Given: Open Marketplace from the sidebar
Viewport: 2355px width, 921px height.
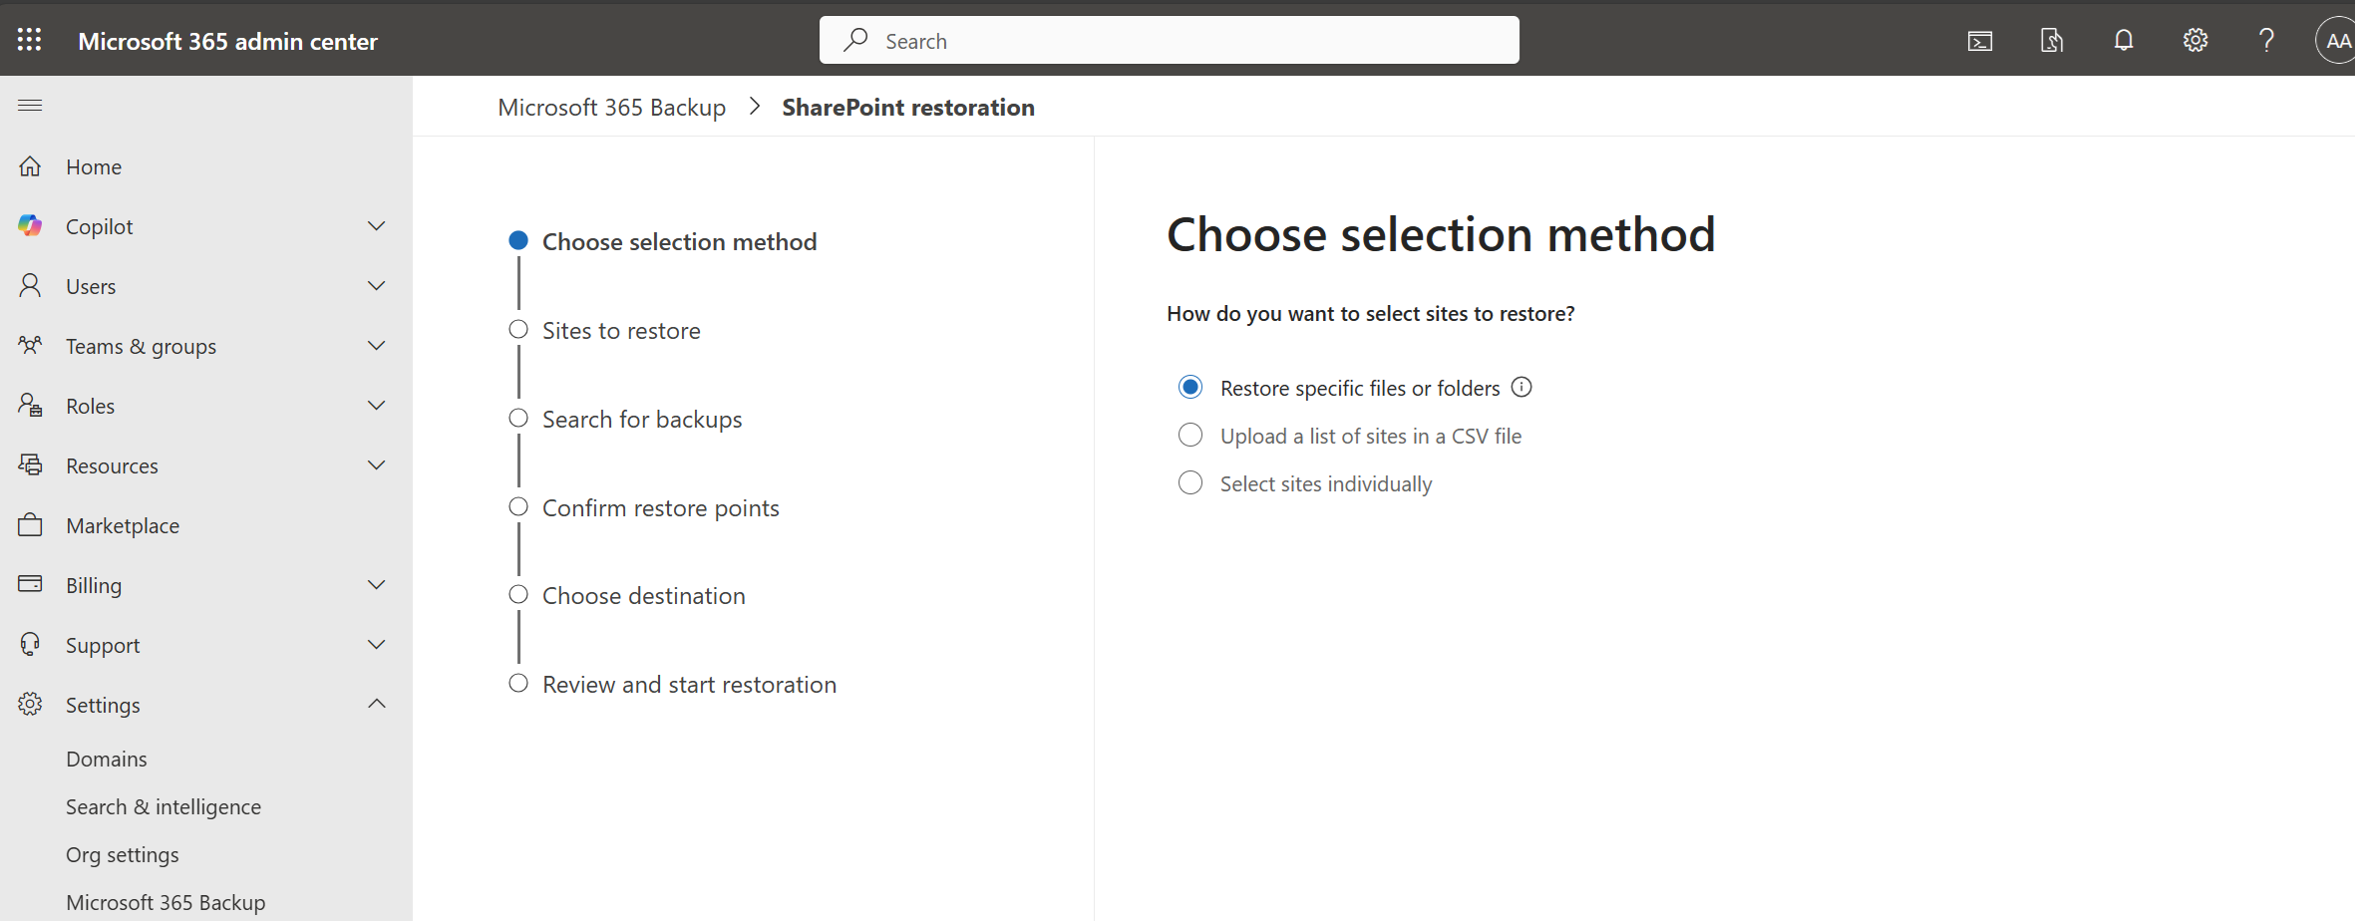Looking at the screenshot, I should pos(122,525).
